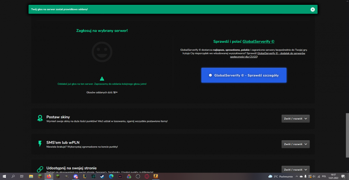349x180 pixels.
Task: Open the Windows notification center
Action: point(343,177)
